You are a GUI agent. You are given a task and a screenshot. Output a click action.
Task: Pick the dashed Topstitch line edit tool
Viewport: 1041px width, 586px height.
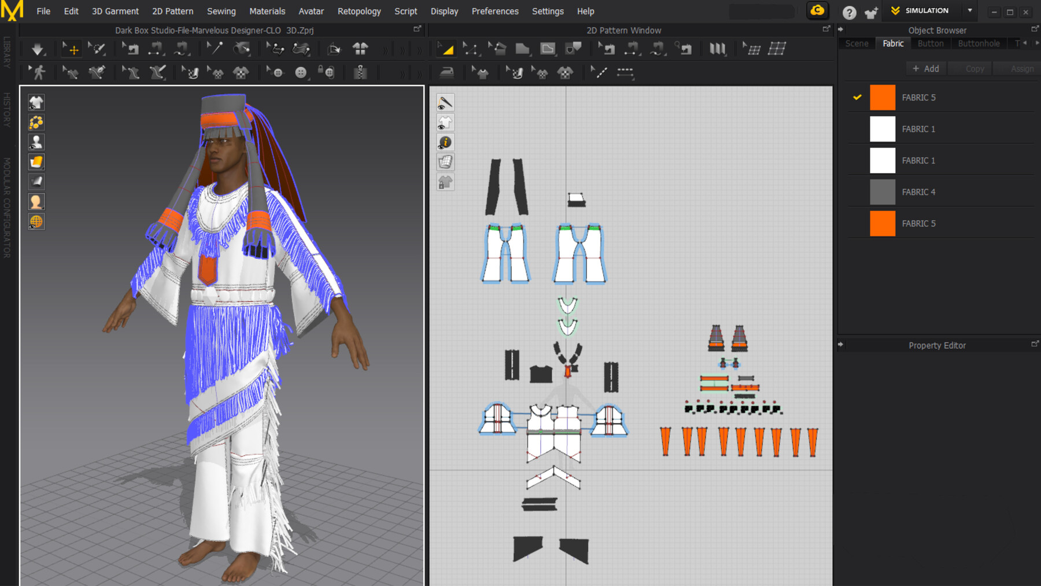pos(599,72)
